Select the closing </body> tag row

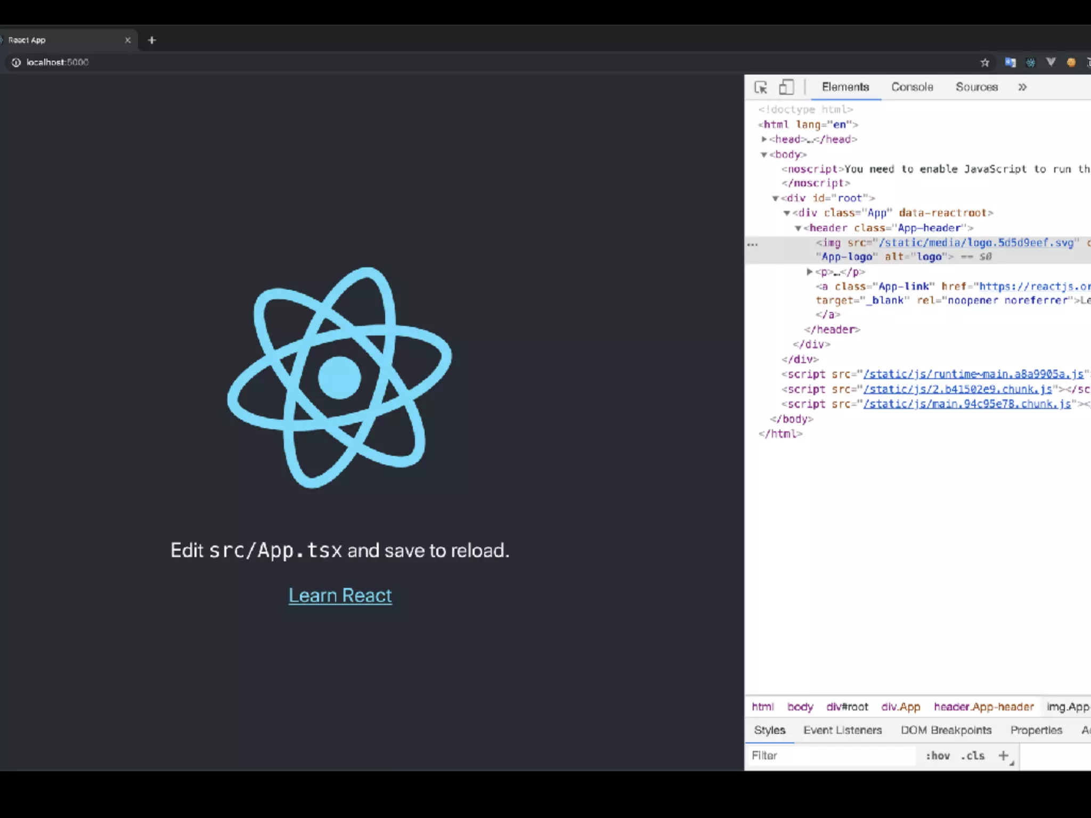click(792, 419)
